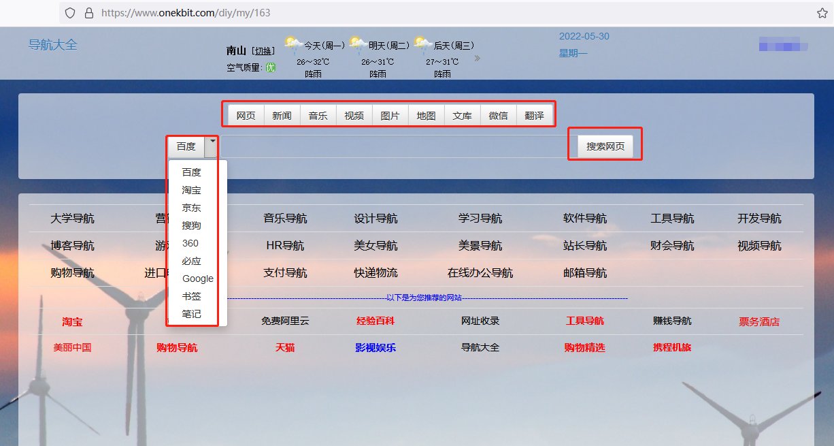Open the 淘宝 recommended site link
Viewport: 834px width, 446px height.
tap(72, 321)
